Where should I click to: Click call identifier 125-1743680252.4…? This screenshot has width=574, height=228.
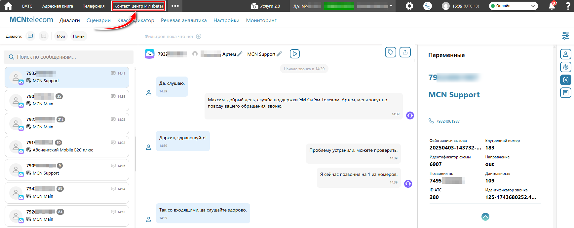[x=511, y=197]
